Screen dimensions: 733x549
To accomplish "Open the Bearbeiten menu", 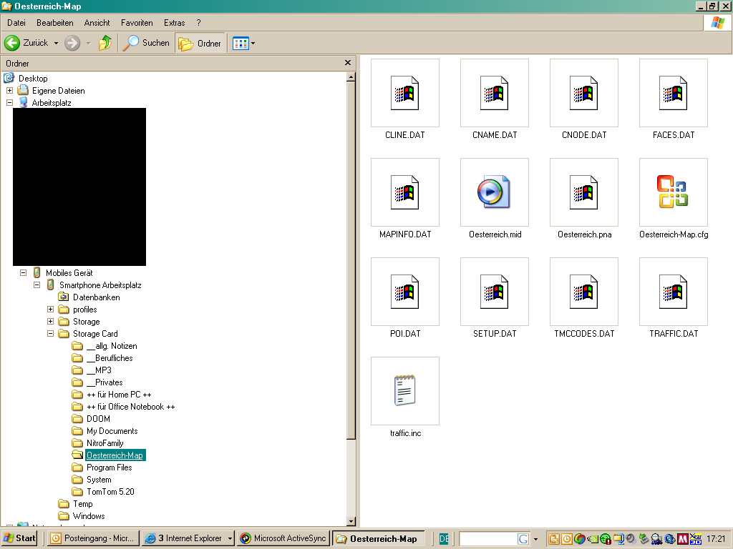I will pyautogui.click(x=54, y=22).
